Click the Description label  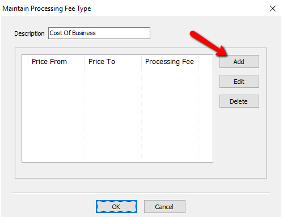29,33
